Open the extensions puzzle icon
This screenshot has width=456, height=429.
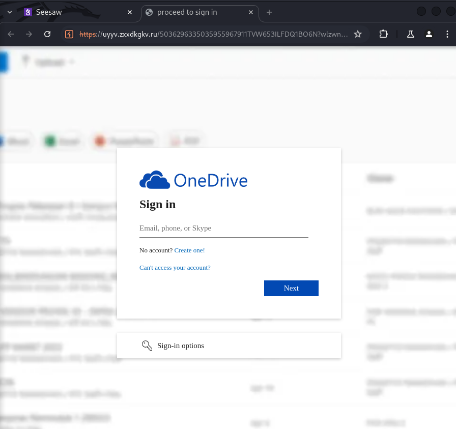pos(383,34)
